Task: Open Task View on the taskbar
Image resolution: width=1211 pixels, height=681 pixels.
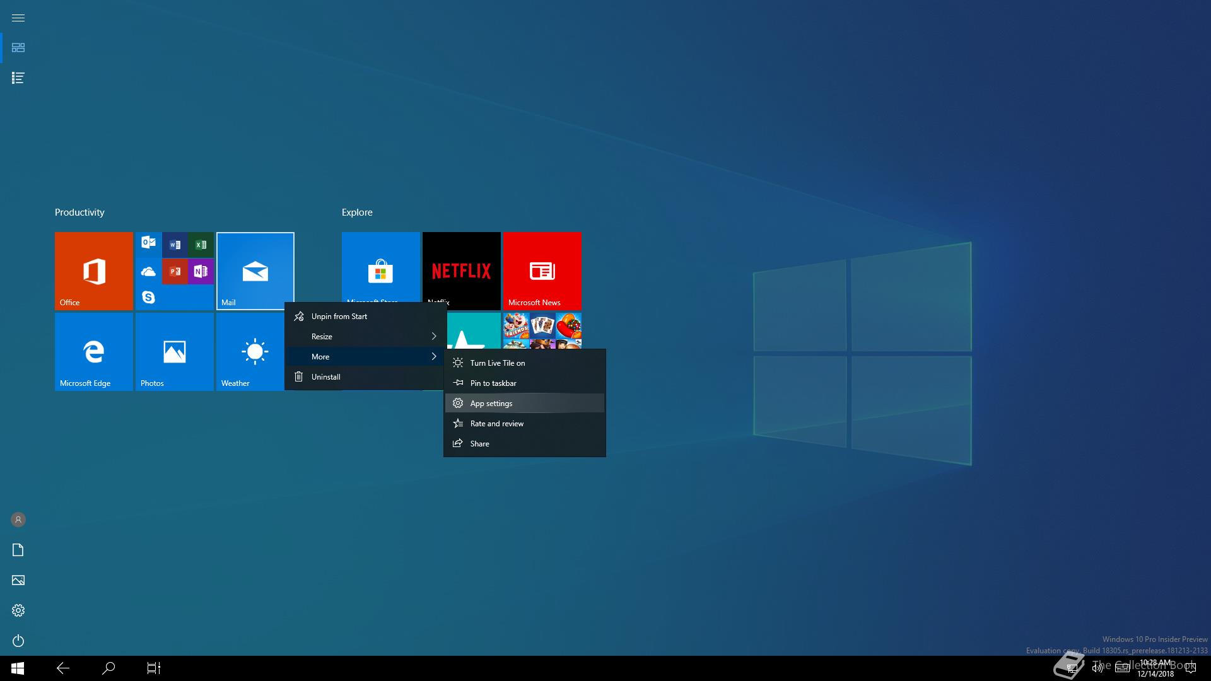Action: pos(154,668)
